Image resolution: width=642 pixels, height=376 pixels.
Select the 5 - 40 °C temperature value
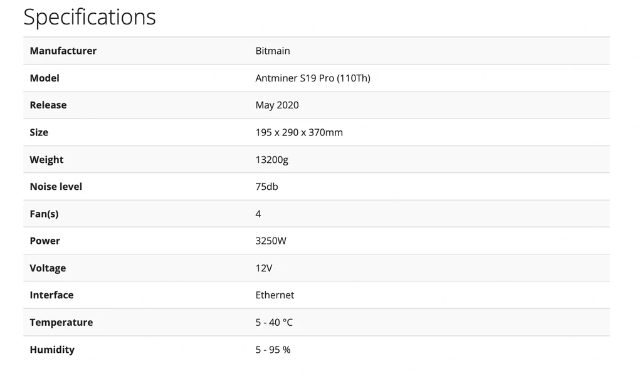coord(274,323)
